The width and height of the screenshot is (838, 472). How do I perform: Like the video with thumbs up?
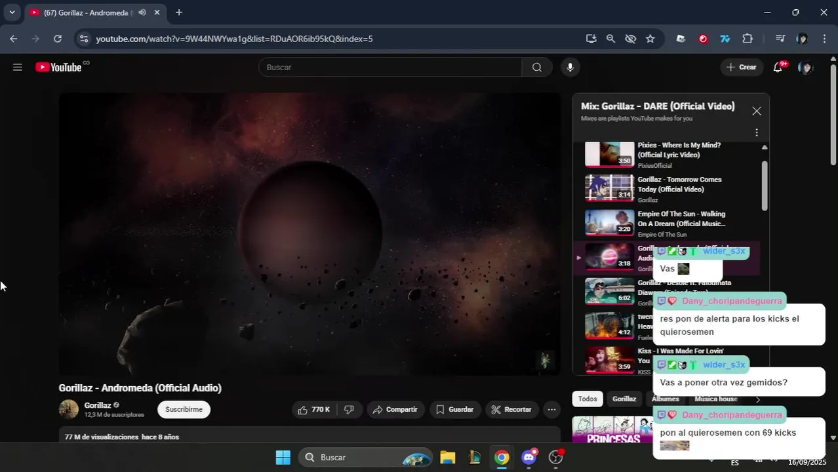click(313, 410)
